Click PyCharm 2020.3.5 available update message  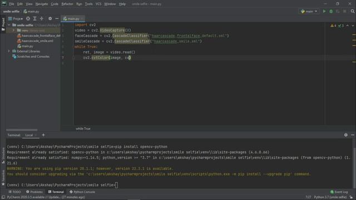[46, 197]
